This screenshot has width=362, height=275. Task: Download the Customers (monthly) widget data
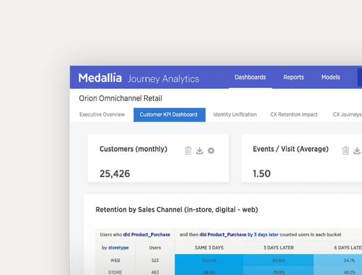[199, 150]
